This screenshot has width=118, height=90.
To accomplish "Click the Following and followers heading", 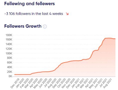I will pos(29,4).
